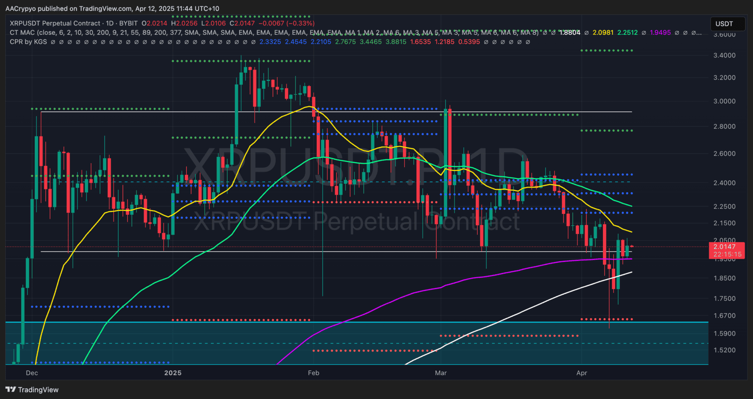Click the white MA value 1.8804
The height and width of the screenshot is (399, 753).
click(569, 32)
